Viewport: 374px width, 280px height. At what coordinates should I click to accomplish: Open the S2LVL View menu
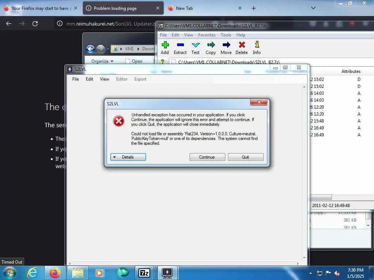coord(104,79)
